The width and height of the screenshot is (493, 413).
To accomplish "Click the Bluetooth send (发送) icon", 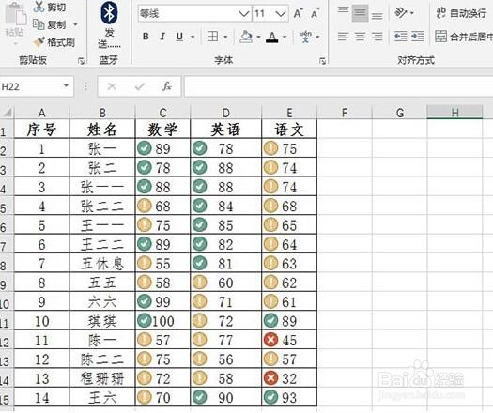I will pos(109,13).
